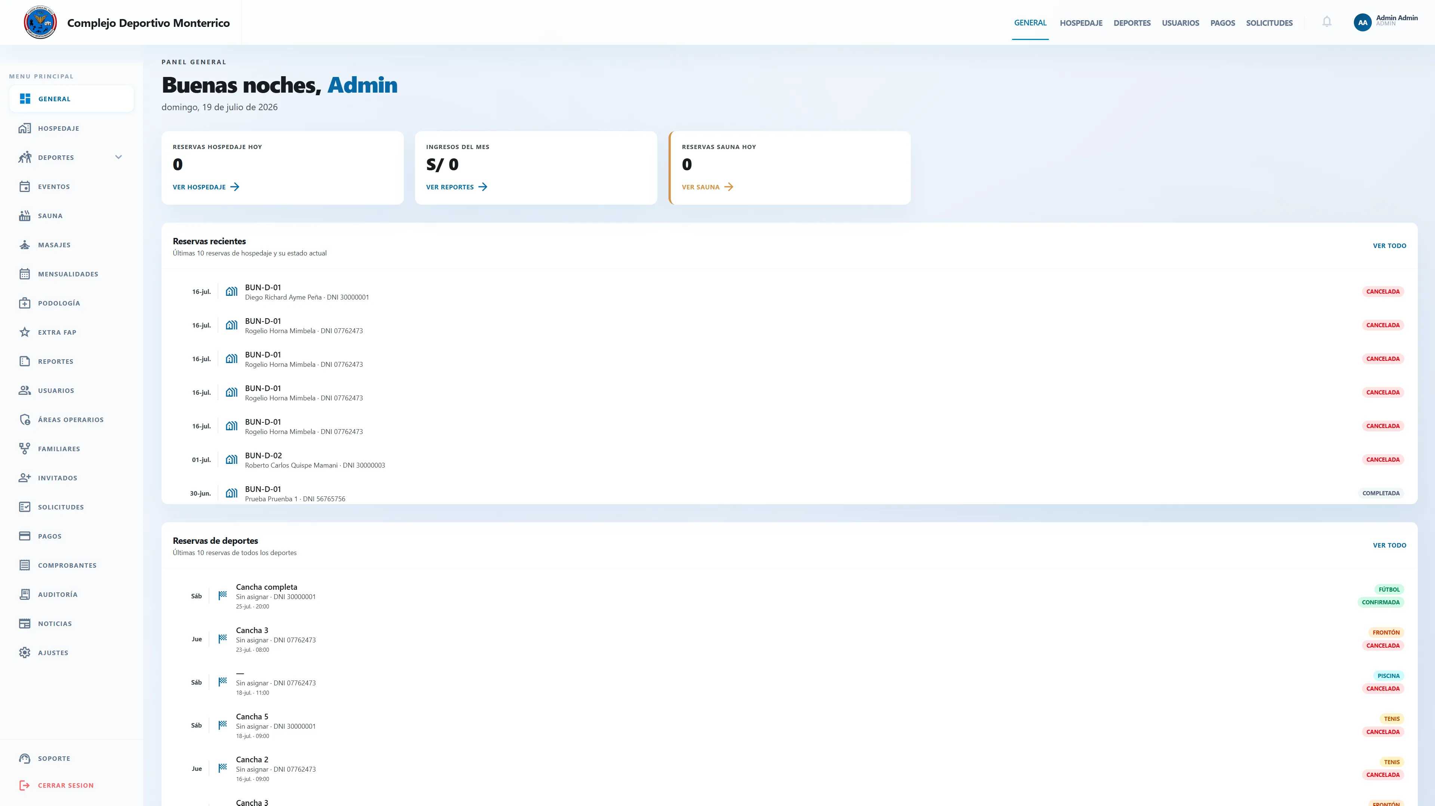The width and height of the screenshot is (1435, 806).
Task: Click the Sauna steam icon in sidebar
Action: click(x=25, y=216)
